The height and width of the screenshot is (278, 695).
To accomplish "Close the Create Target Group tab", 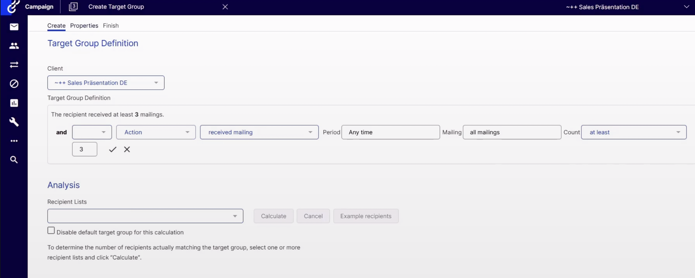I will tap(225, 7).
